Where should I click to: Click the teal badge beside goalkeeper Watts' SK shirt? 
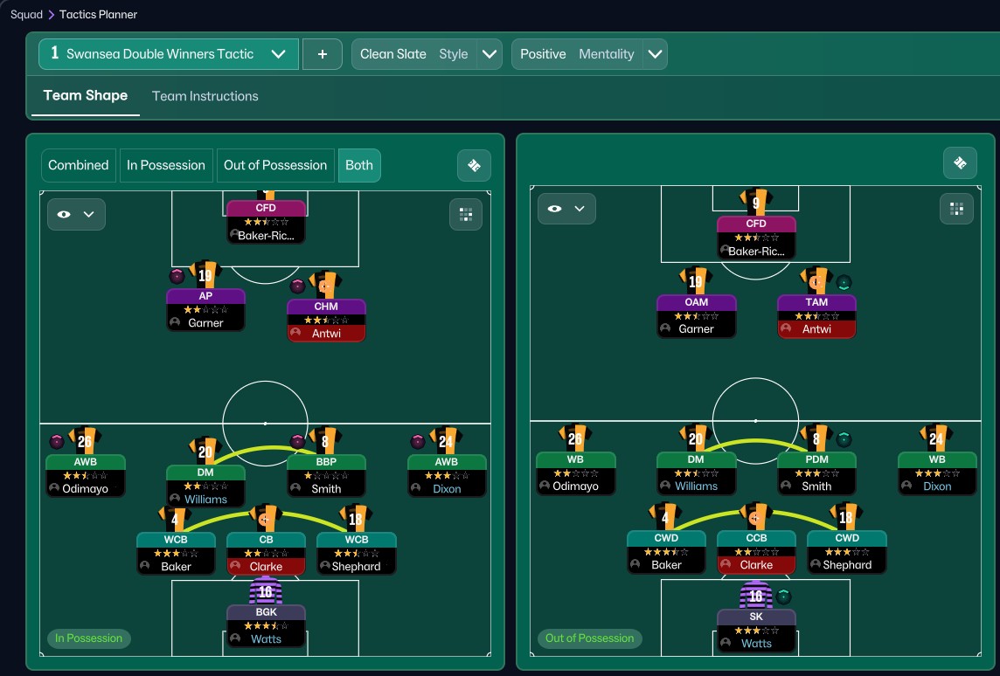tap(784, 597)
